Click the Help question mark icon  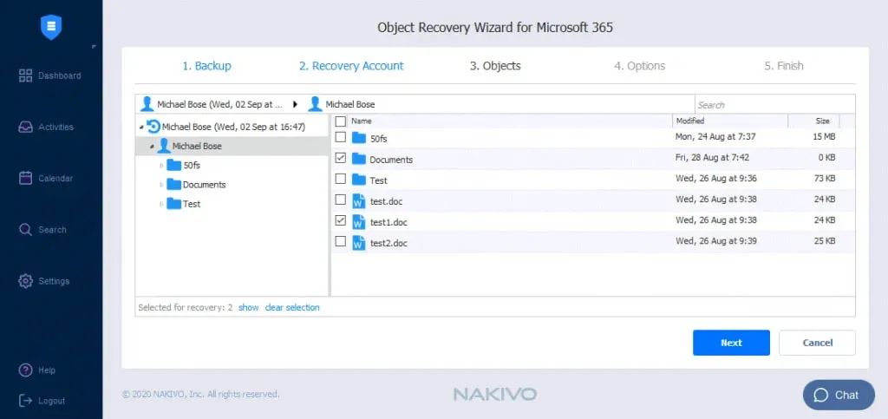[26, 370]
